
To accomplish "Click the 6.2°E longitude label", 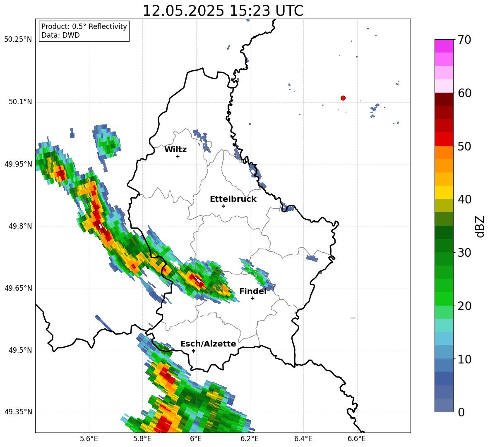I will 250,439.
